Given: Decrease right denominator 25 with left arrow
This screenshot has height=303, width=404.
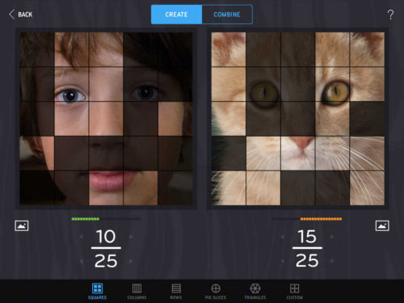Looking at the screenshot, I should [282, 261].
